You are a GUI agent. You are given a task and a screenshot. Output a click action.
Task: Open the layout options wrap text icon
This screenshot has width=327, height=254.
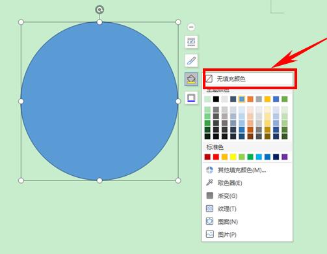[191, 42]
